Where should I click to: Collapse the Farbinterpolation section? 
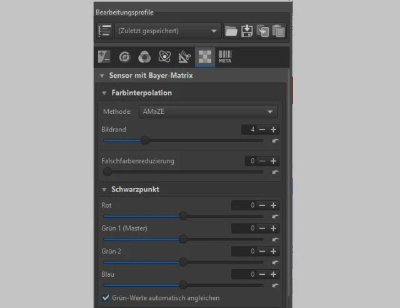pos(104,93)
